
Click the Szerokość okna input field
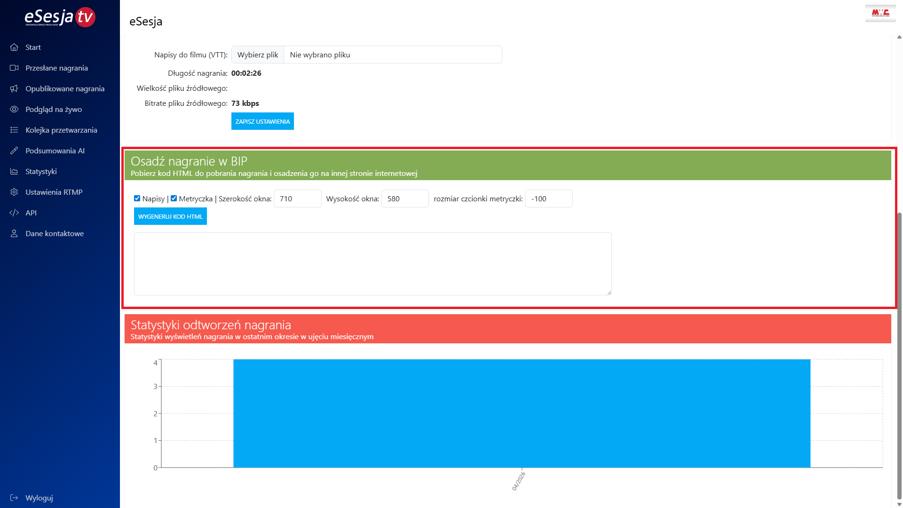[297, 198]
